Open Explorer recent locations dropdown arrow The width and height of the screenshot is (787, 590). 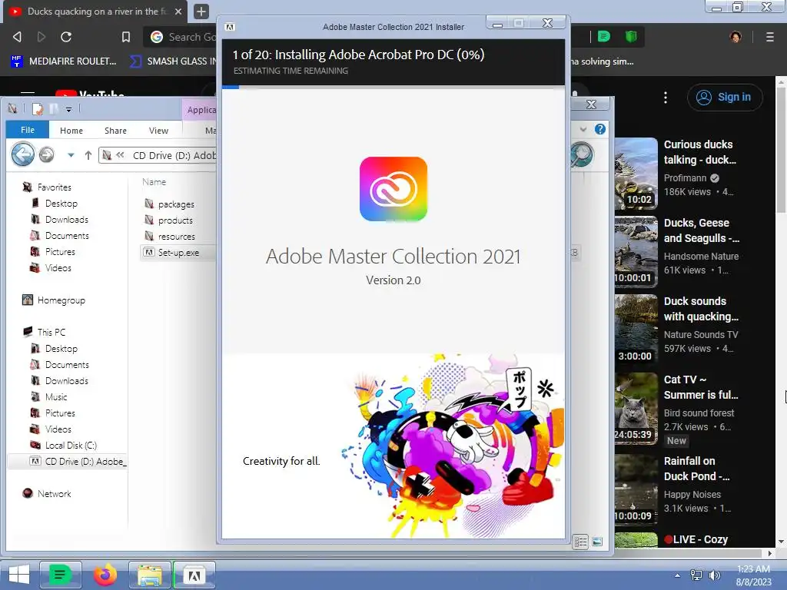(x=71, y=155)
